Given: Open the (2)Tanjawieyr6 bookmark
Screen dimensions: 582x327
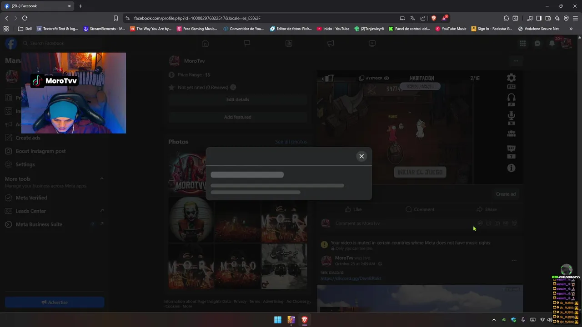Looking at the screenshot, I should pyautogui.click(x=369, y=29).
